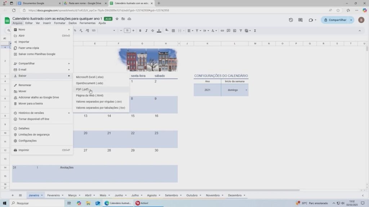
Task: Choose PDF (.pdf) from download submenu
Action: click(x=82, y=89)
